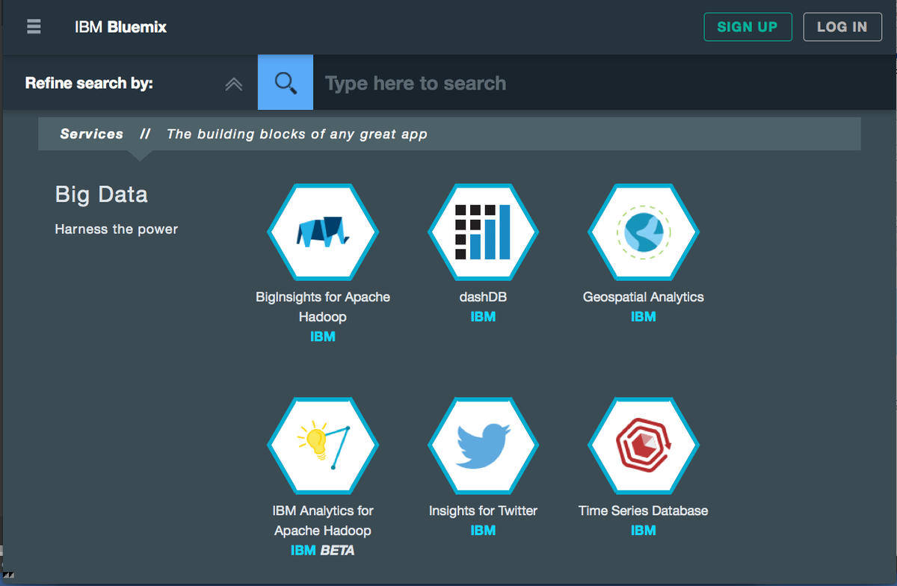
Task: Click the Insights for Twitter service name
Action: point(483,511)
